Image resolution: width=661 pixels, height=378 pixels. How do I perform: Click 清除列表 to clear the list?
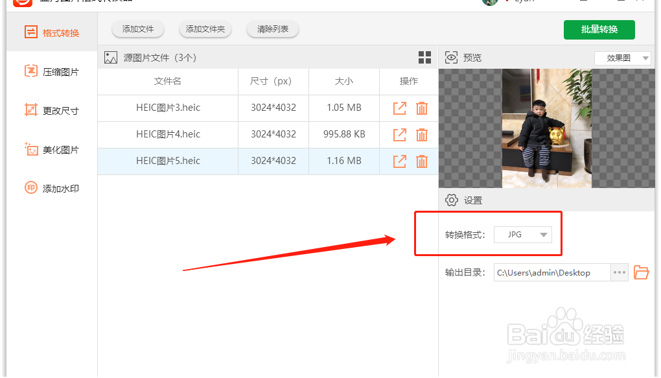point(273,29)
